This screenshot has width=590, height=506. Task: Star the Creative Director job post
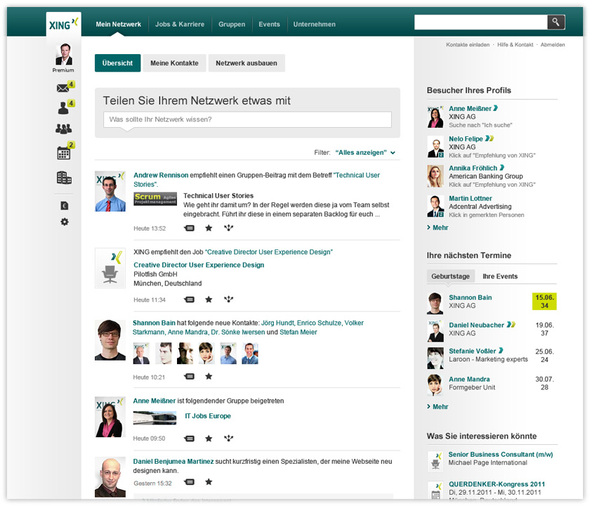[209, 299]
